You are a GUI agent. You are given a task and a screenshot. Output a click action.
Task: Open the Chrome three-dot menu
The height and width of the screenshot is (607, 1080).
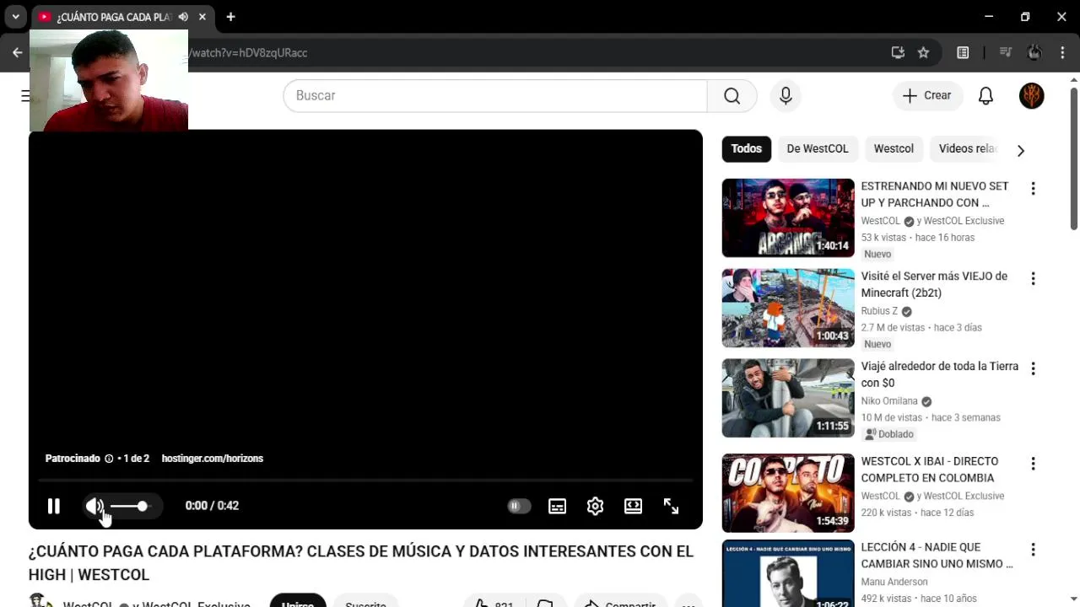point(1062,52)
